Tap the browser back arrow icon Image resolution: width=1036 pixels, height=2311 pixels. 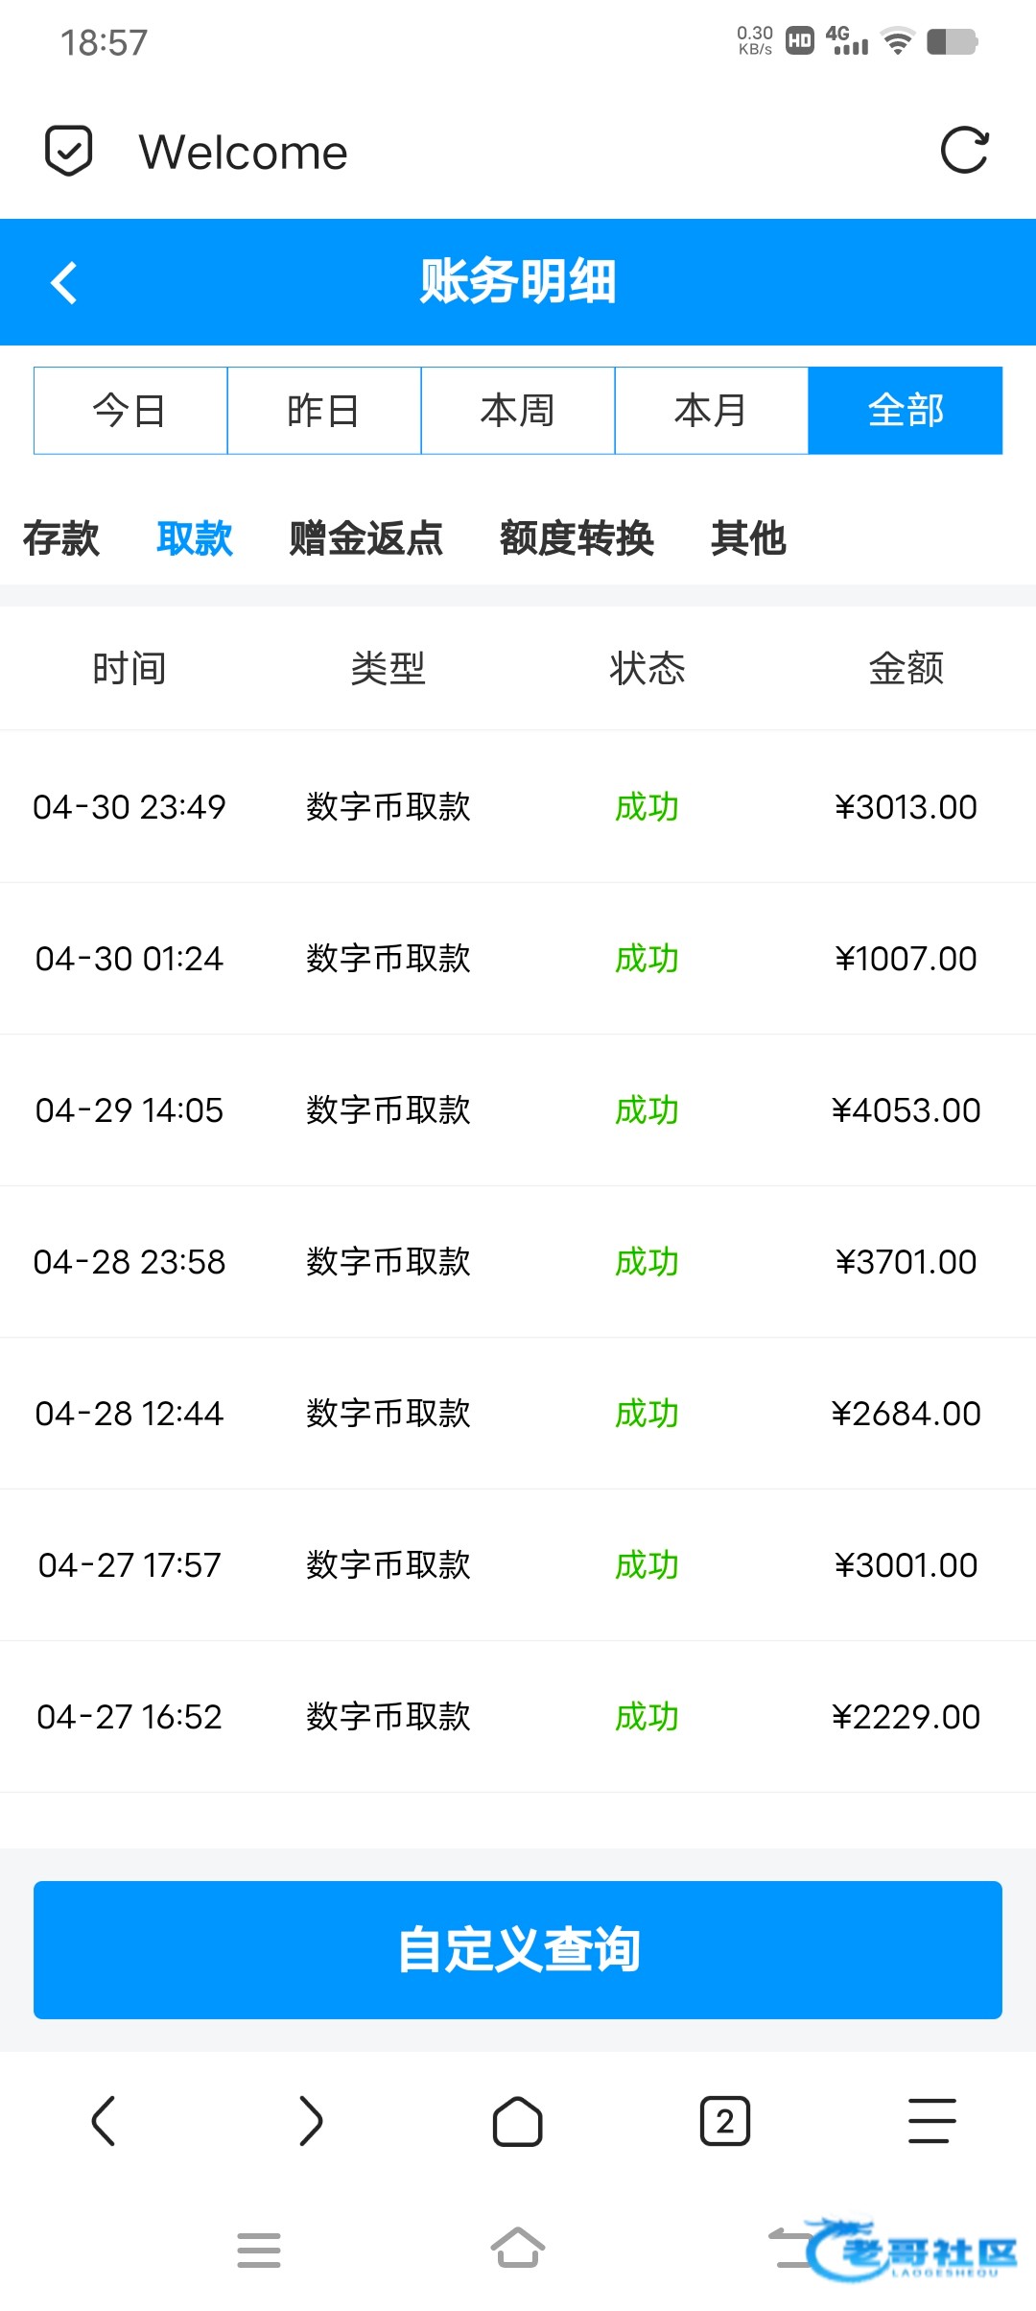point(104,2120)
